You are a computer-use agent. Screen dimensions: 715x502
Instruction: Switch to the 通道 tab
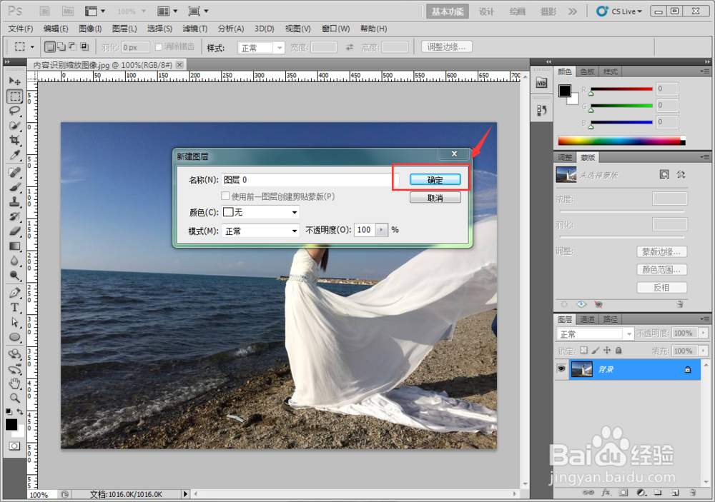pyautogui.click(x=588, y=319)
